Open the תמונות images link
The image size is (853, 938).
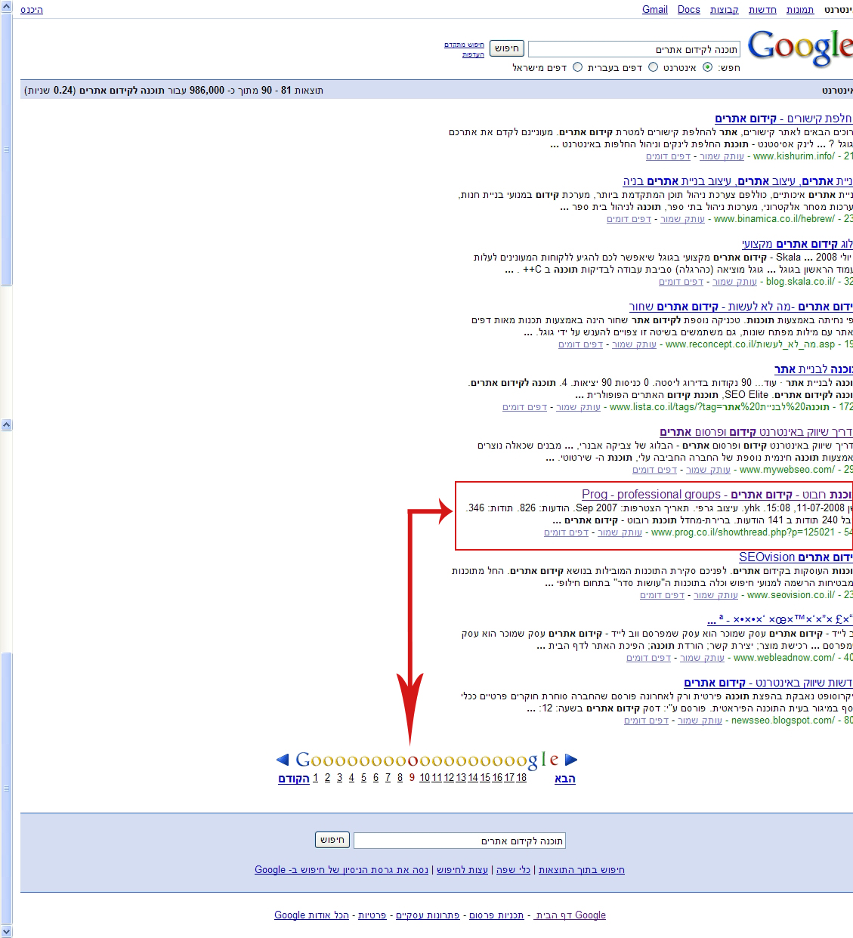coord(800,10)
